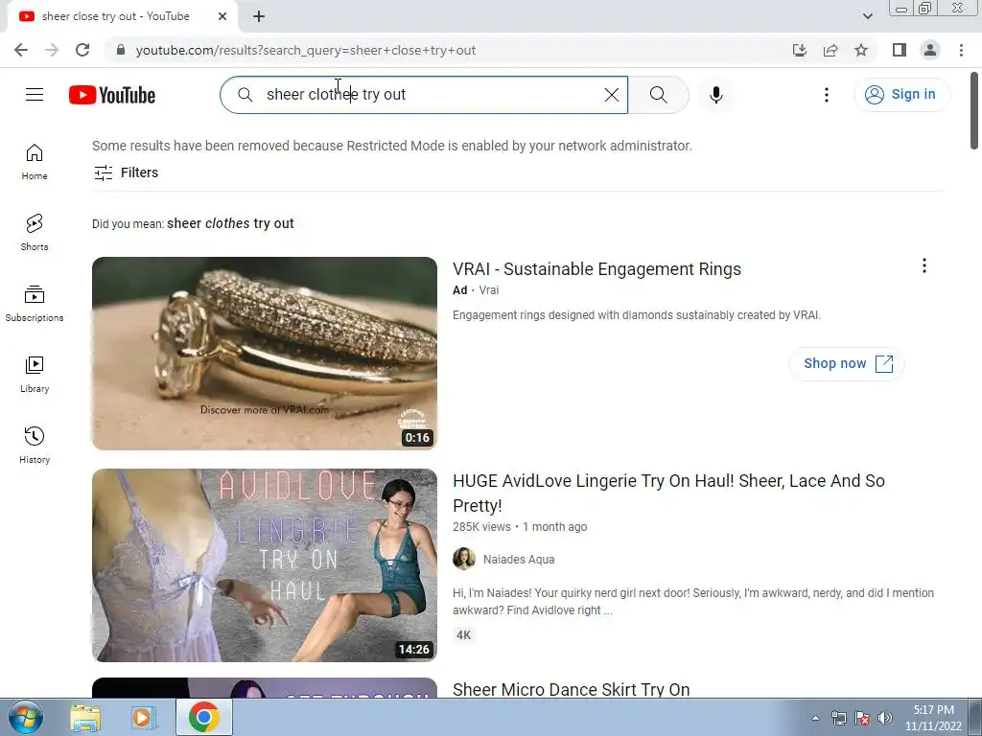Image resolution: width=982 pixels, height=736 pixels.
Task: Click the magnifier search button
Action: (x=658, y=95)
